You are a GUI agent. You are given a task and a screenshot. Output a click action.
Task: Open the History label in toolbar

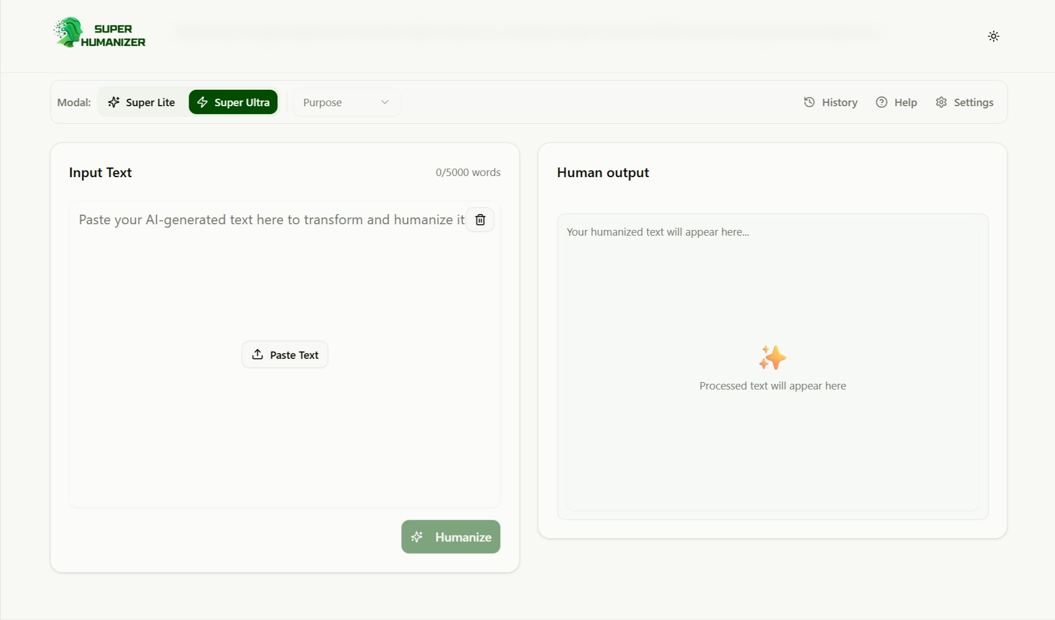click(x=839, y=102)
